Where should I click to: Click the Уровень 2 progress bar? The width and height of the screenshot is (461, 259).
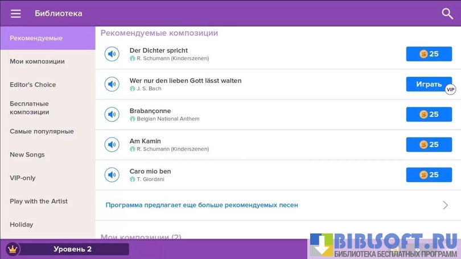click(x=73, y=249)
